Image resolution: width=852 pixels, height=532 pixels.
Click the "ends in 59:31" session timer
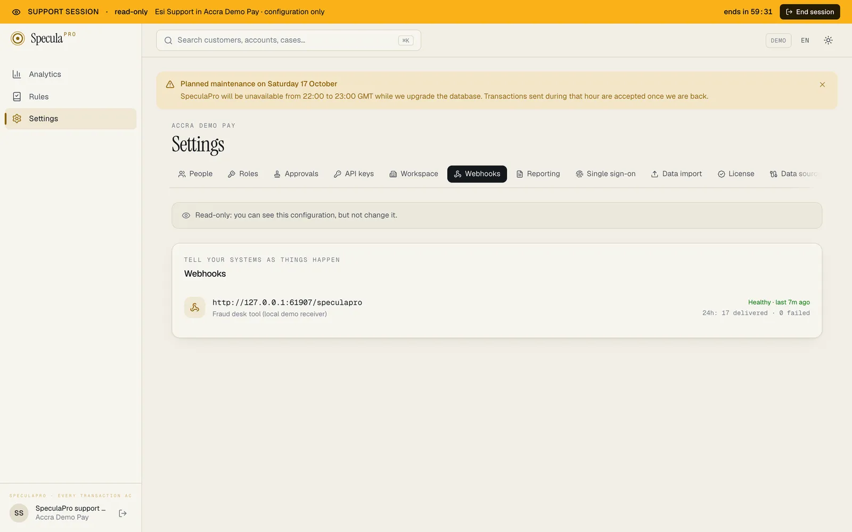[x=748, y=12]
